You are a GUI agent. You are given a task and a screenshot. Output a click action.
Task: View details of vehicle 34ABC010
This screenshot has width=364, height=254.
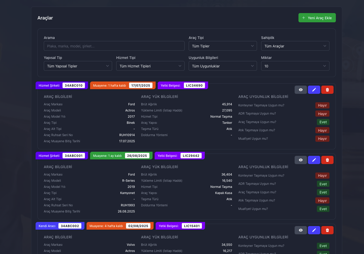[301, 90]
